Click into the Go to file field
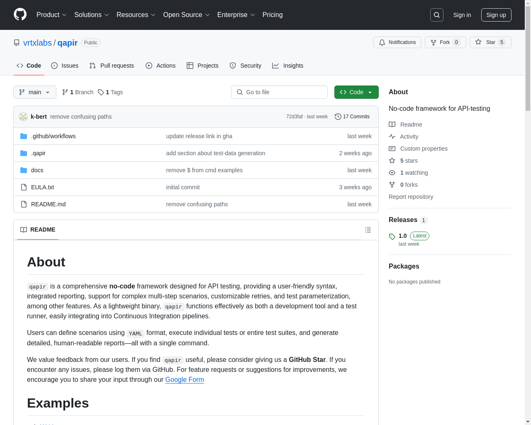This screenshot has height=425, width=531. pyautogui.click(x=279, y=92)
